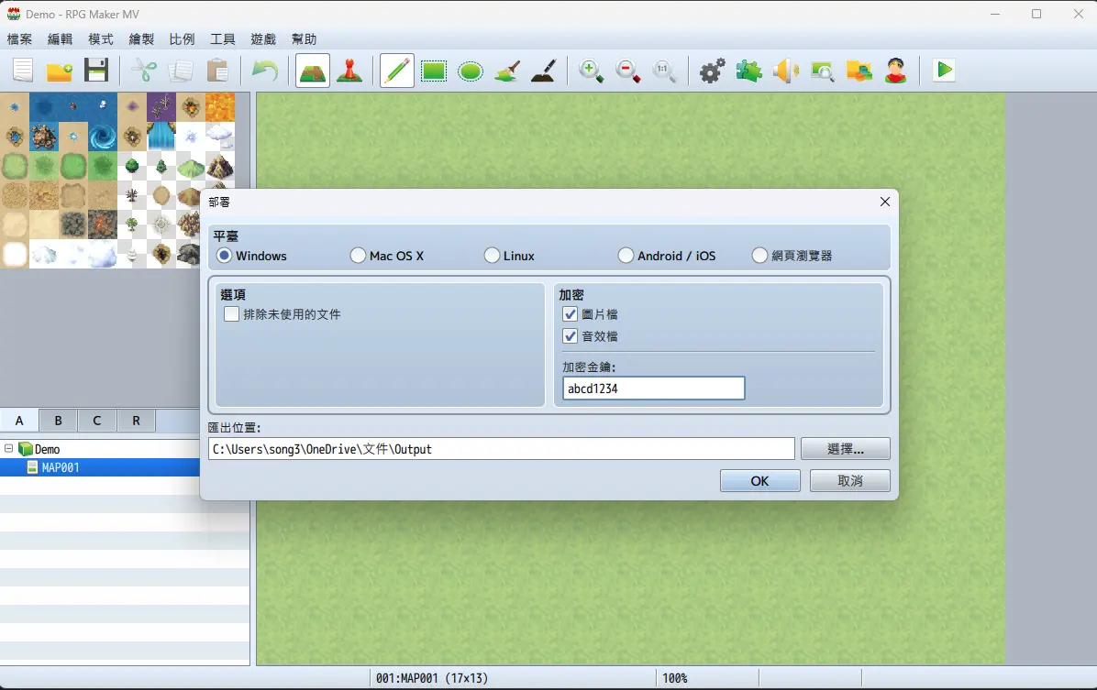The image size is (1097, 690).
Task: Confirm deployment with the OK button
Action: pos(759,481)
